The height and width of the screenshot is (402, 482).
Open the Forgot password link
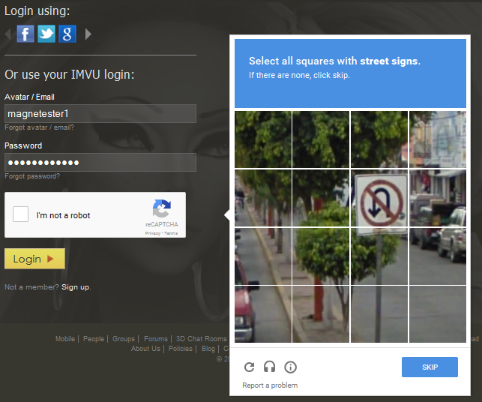tap(32, 176)
